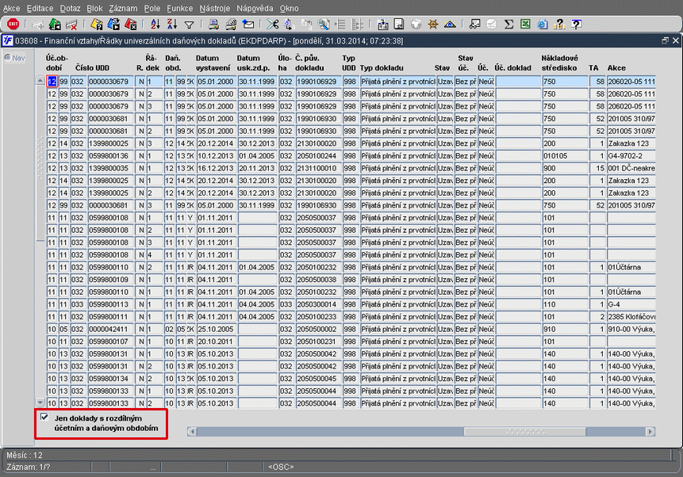Click 'Typ dokladu' column header

(x=382, y=68)
